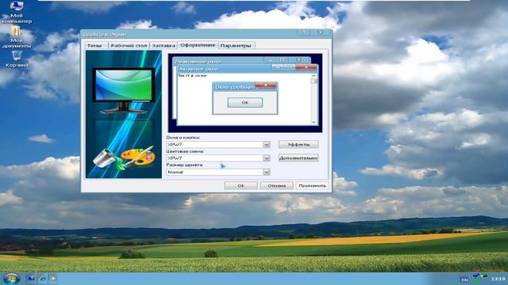
Task: Click the preview window vertical scrollbar
Action: tap(314, 98)
